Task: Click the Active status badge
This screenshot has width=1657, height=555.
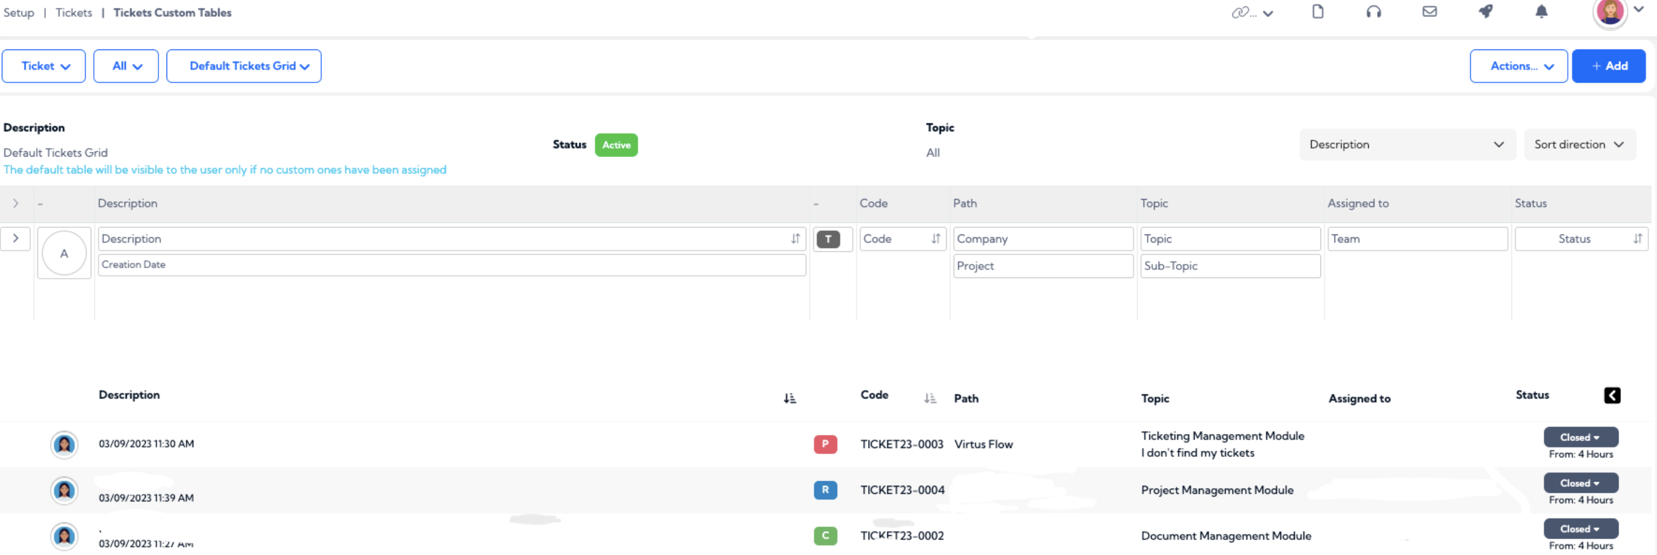Action: pos(615,145)
